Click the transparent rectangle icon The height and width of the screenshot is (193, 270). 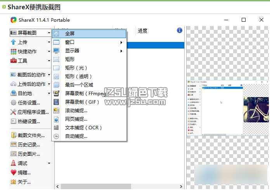pos(56,77)
